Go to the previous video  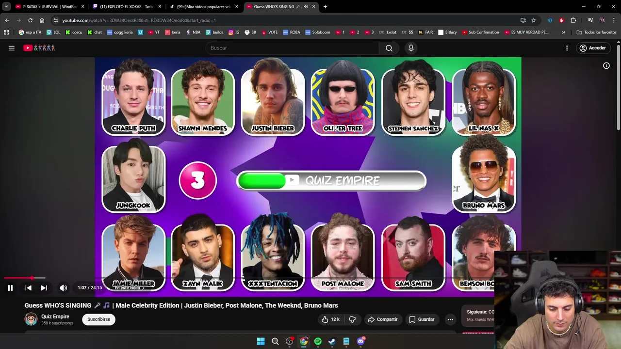pos(28,288)
